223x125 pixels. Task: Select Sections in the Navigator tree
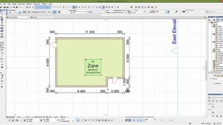[217, 49]
